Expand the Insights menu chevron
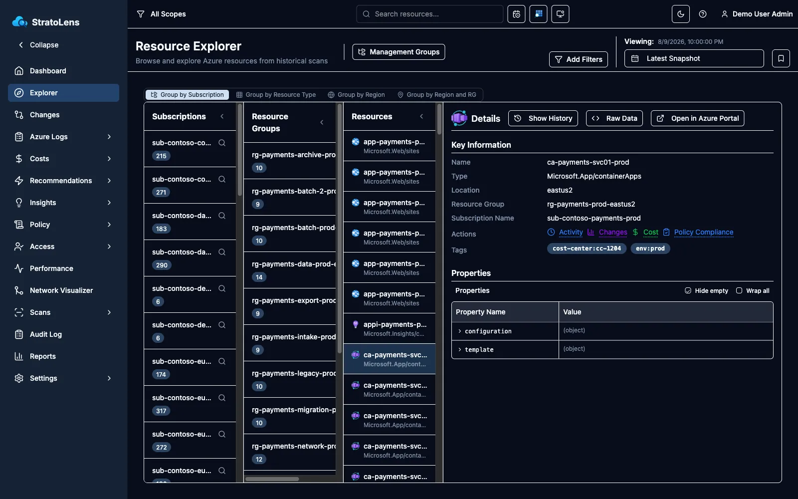The image size is (798, 499). pyautogui.click(x=109, y=203)
